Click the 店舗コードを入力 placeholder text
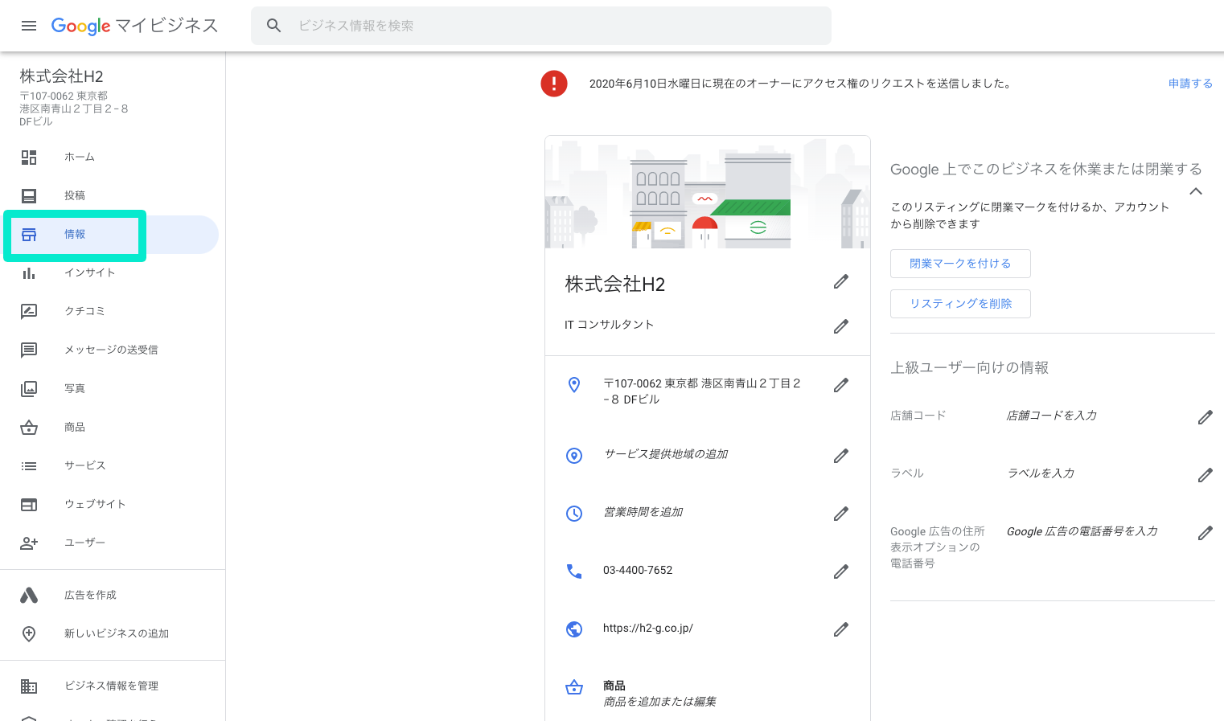1224x721 pixels. pos(1052,416)
